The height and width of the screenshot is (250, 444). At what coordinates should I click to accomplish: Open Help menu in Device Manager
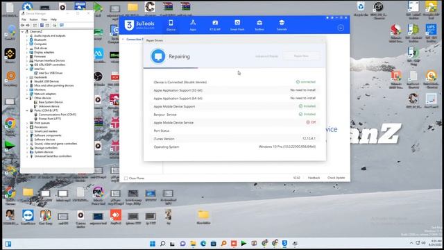[53, 19]
